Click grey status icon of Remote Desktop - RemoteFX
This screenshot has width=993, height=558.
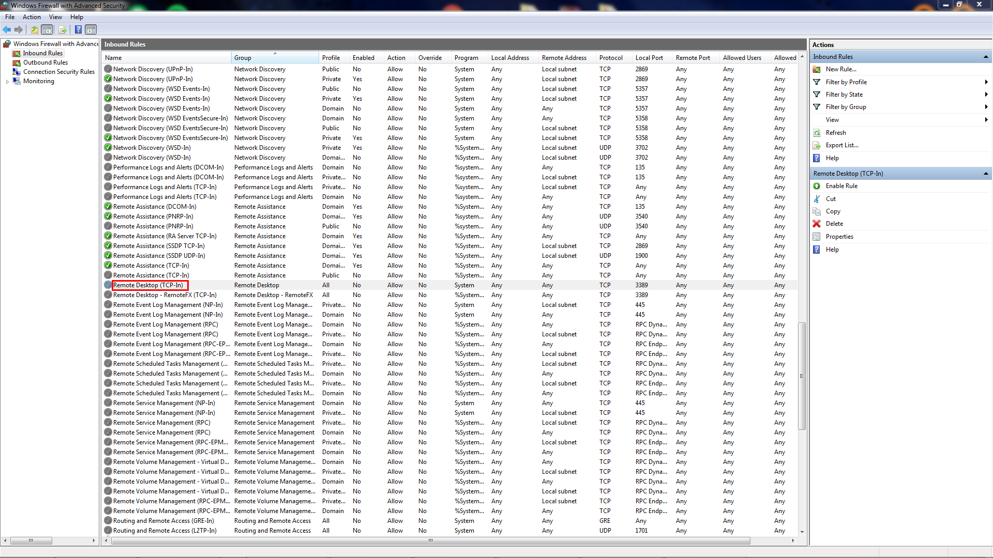coord(108,295)
